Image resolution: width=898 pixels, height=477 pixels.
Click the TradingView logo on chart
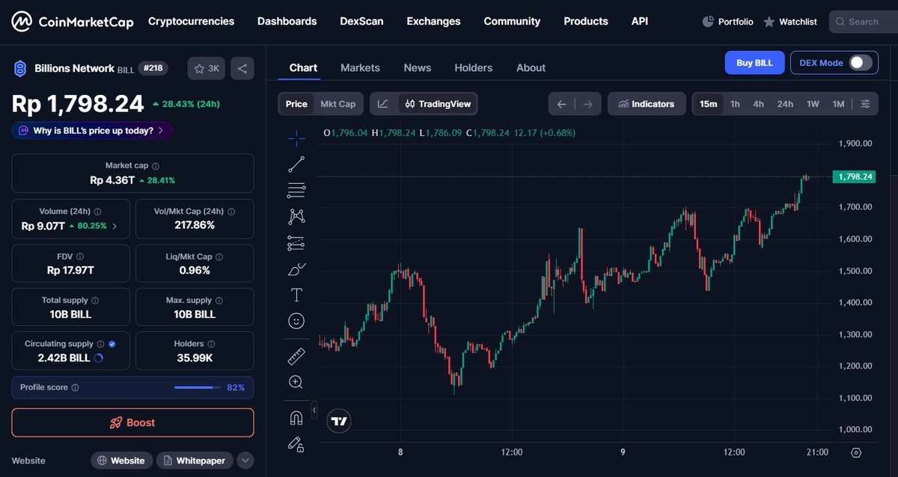[x=339, y=422]
